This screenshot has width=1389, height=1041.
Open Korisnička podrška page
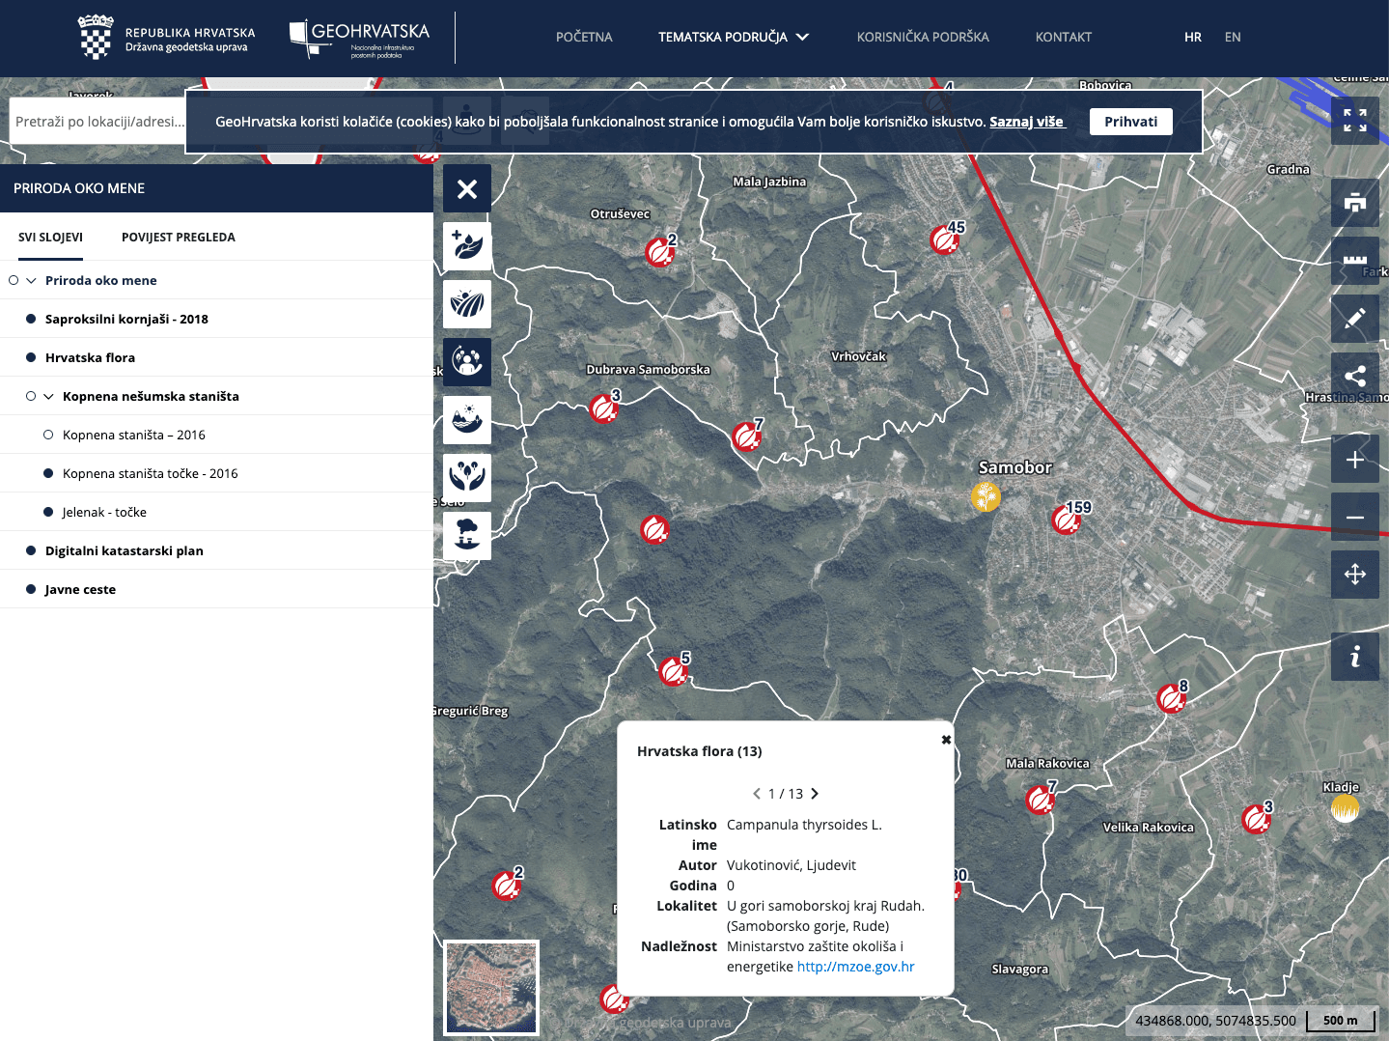tap(923, 37)
